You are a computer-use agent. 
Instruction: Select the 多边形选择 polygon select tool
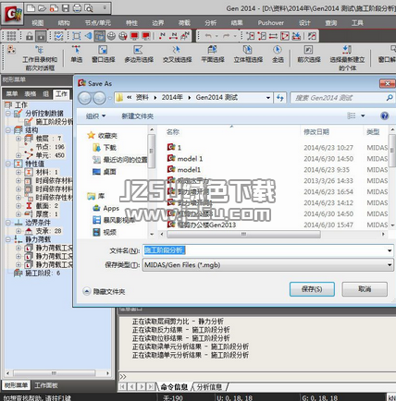139,55
